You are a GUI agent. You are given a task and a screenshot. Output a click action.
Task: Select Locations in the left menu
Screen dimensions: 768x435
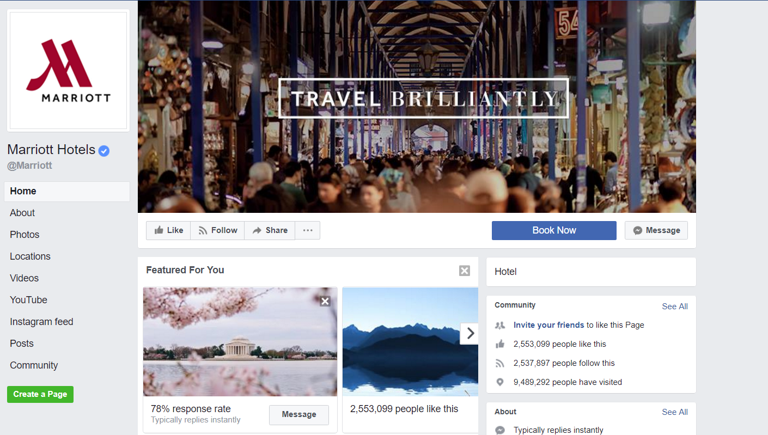[30, 256]
